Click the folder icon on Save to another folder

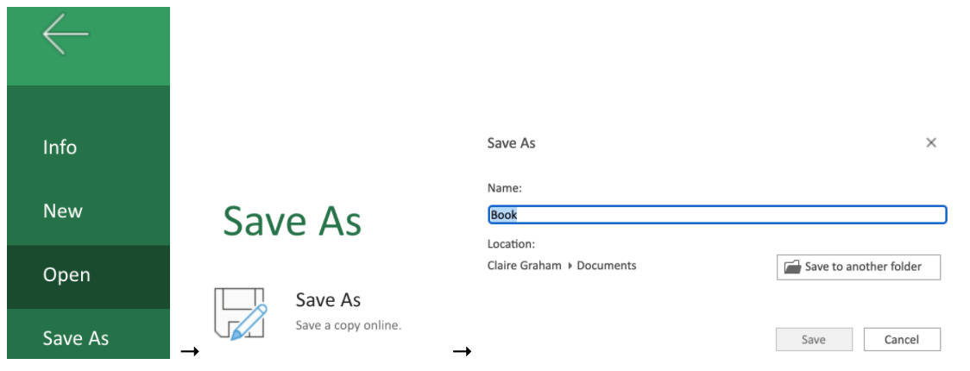click(x=792, y=267)
